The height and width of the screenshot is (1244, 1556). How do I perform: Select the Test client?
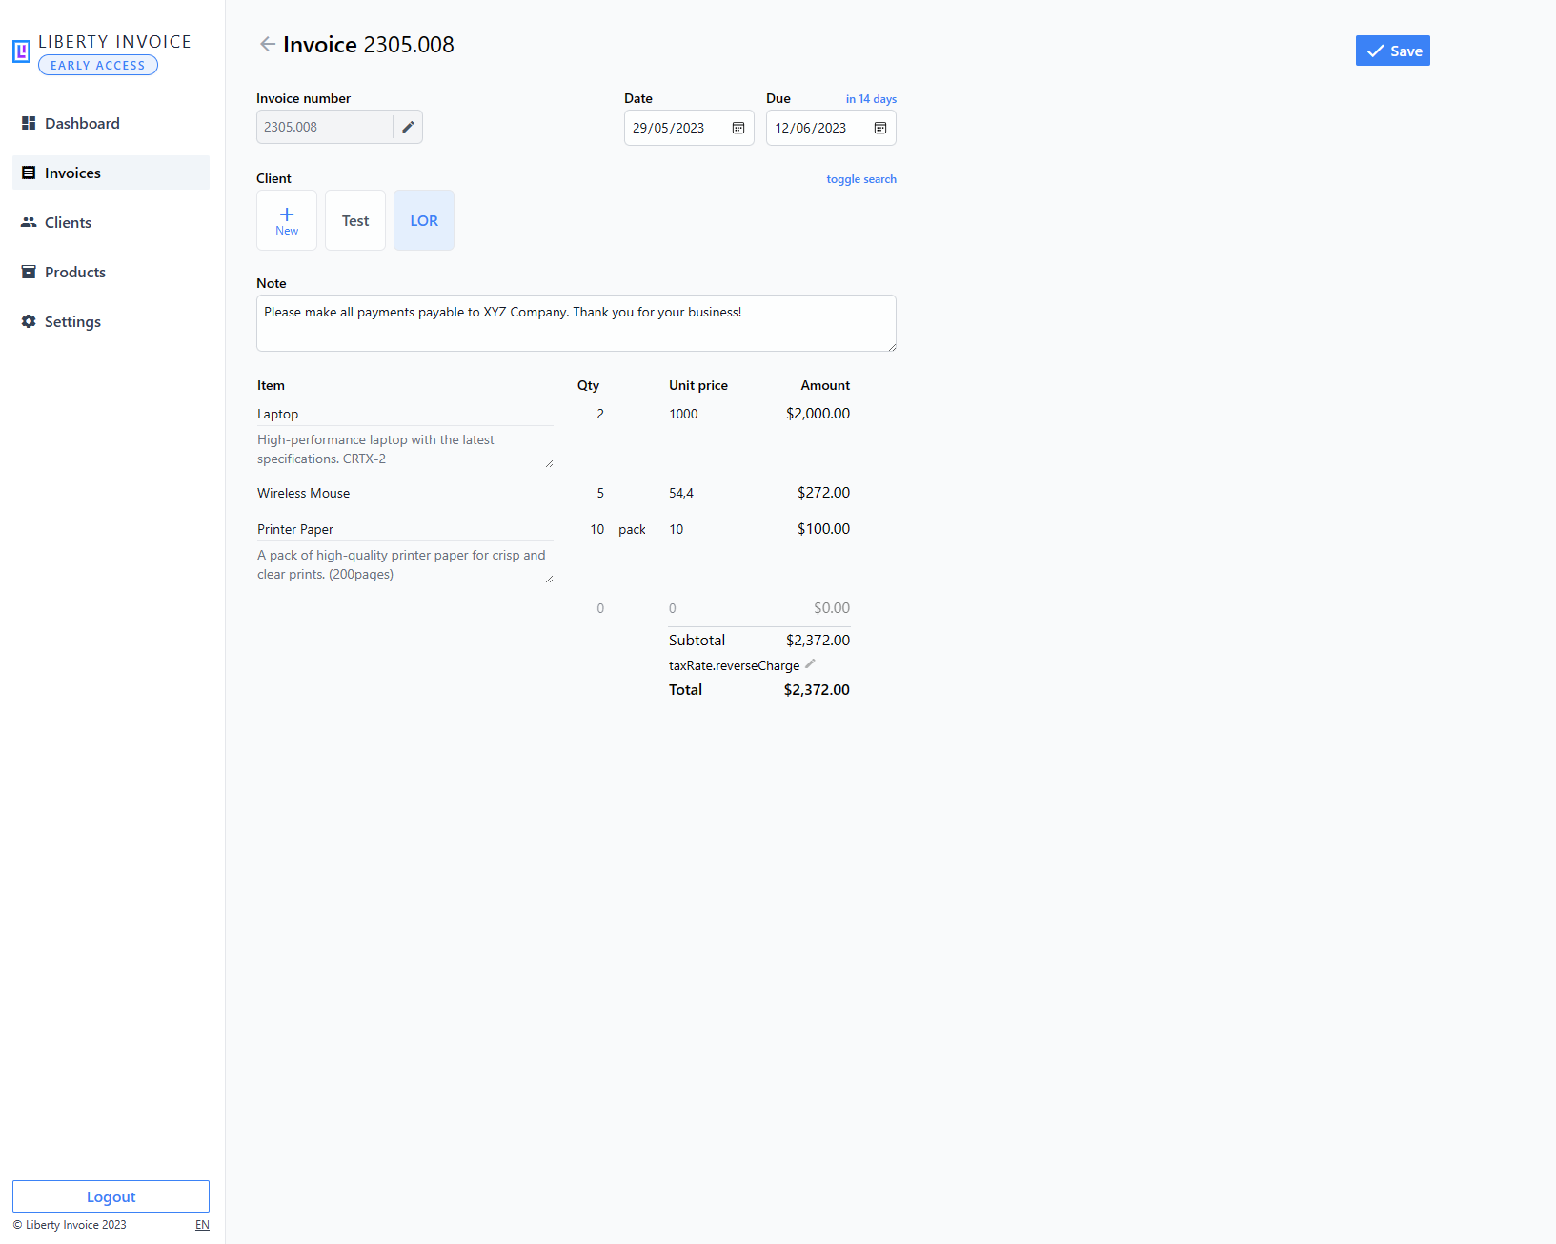(x=355, y=220)
